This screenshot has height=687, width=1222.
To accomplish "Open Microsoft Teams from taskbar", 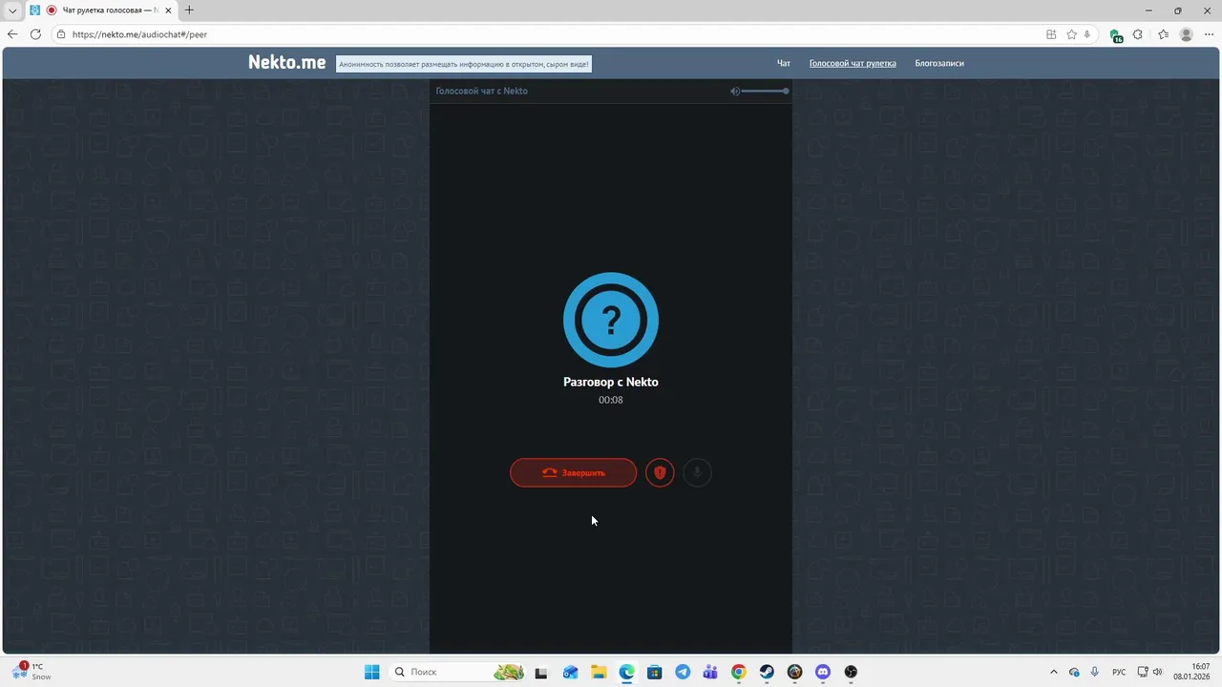I will [x=710, y=672].
